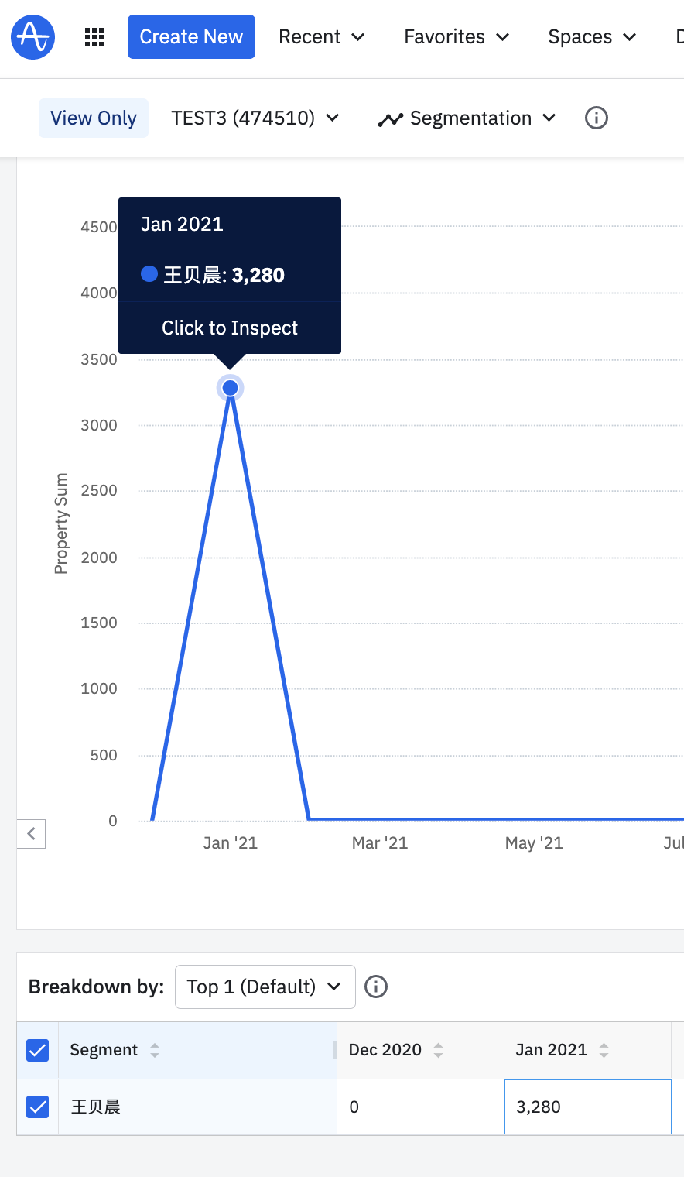This screenshot has height=1177, width=684.
Task: Click the Amplitude logo icon
Action: [x=33, y=36]
